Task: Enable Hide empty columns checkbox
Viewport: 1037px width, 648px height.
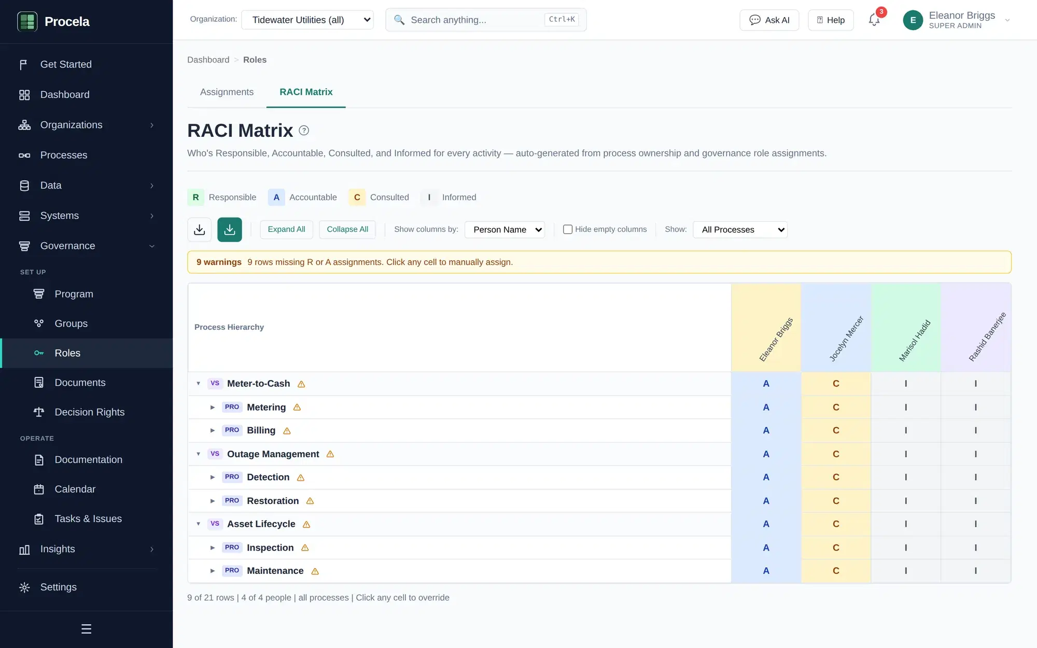Action: (x=568, y=229)
